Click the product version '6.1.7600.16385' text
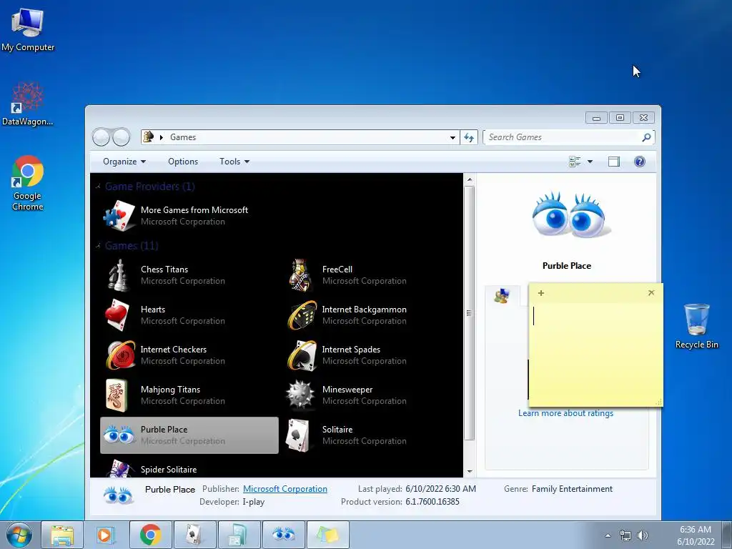 tap(432, 502)
